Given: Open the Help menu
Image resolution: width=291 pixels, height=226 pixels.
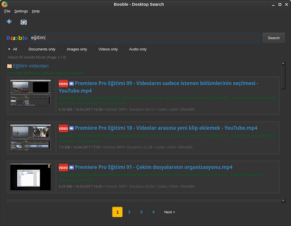Looking at the screenshot, I should click(x=36, y=11).
